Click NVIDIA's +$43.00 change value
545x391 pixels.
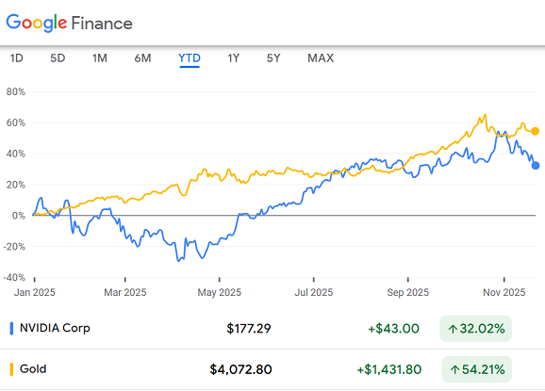coord(393,329)
